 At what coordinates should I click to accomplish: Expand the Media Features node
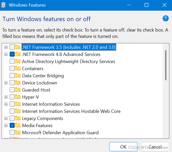pos(6,125)
